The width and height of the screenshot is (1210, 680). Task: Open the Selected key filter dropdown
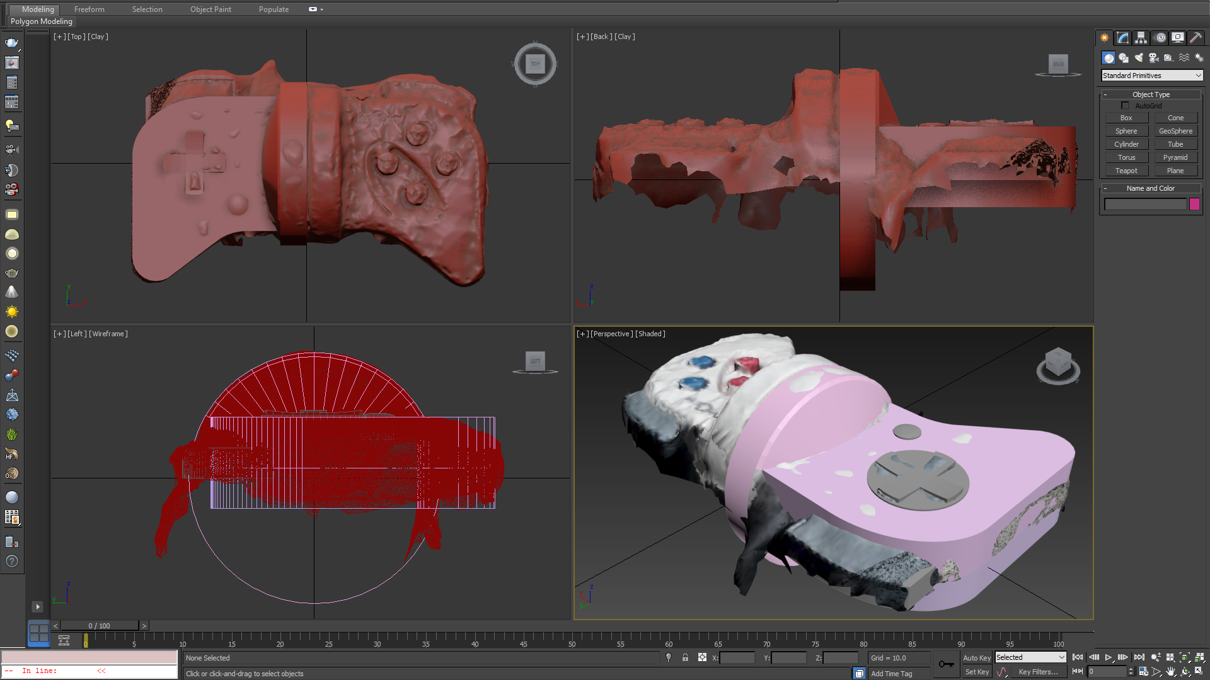point(1030,657)
